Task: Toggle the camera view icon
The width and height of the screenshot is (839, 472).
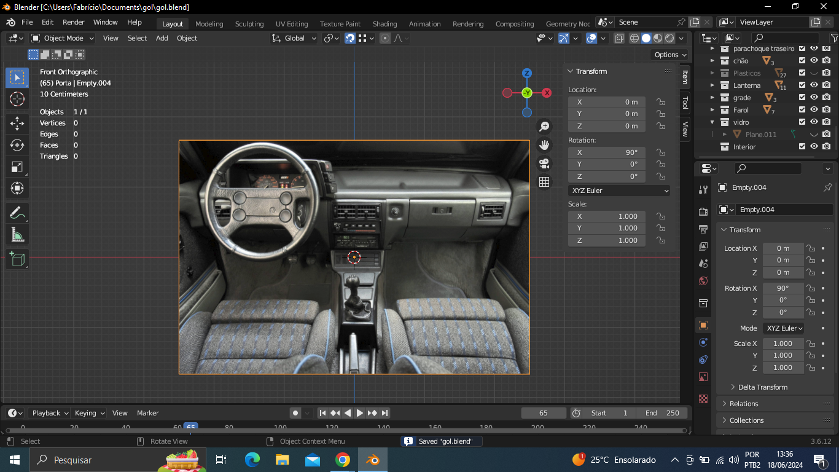Action: point(544,163)
